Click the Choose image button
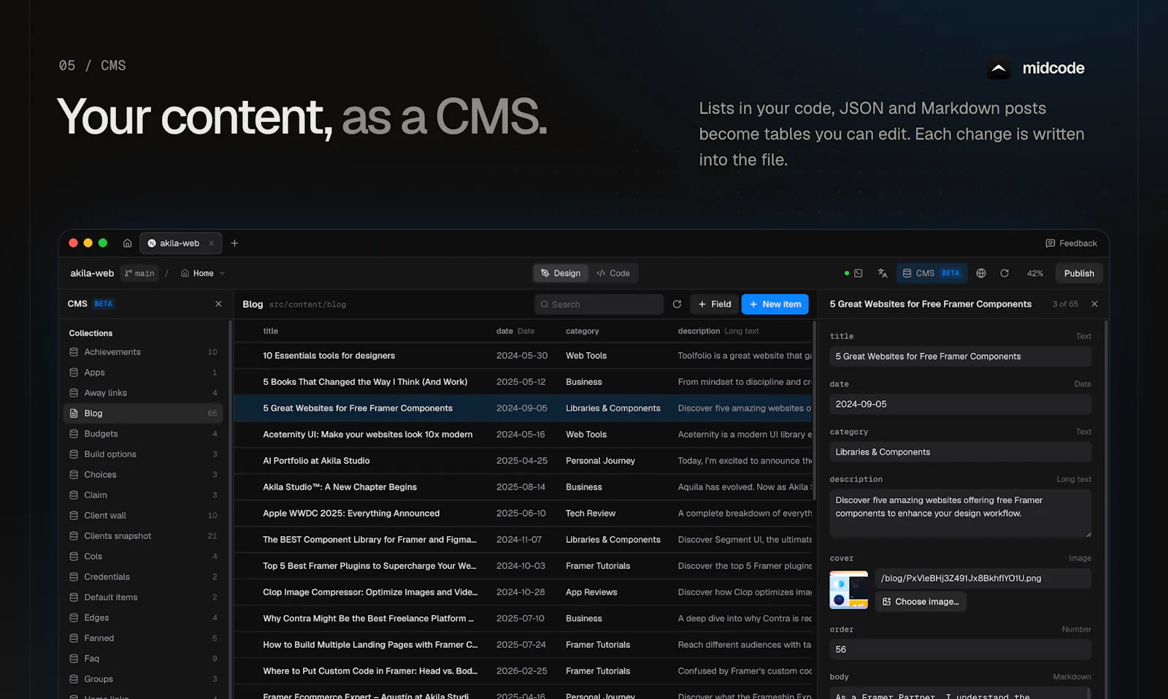The height and width of the screenshot is (699, 1168). 921,602
